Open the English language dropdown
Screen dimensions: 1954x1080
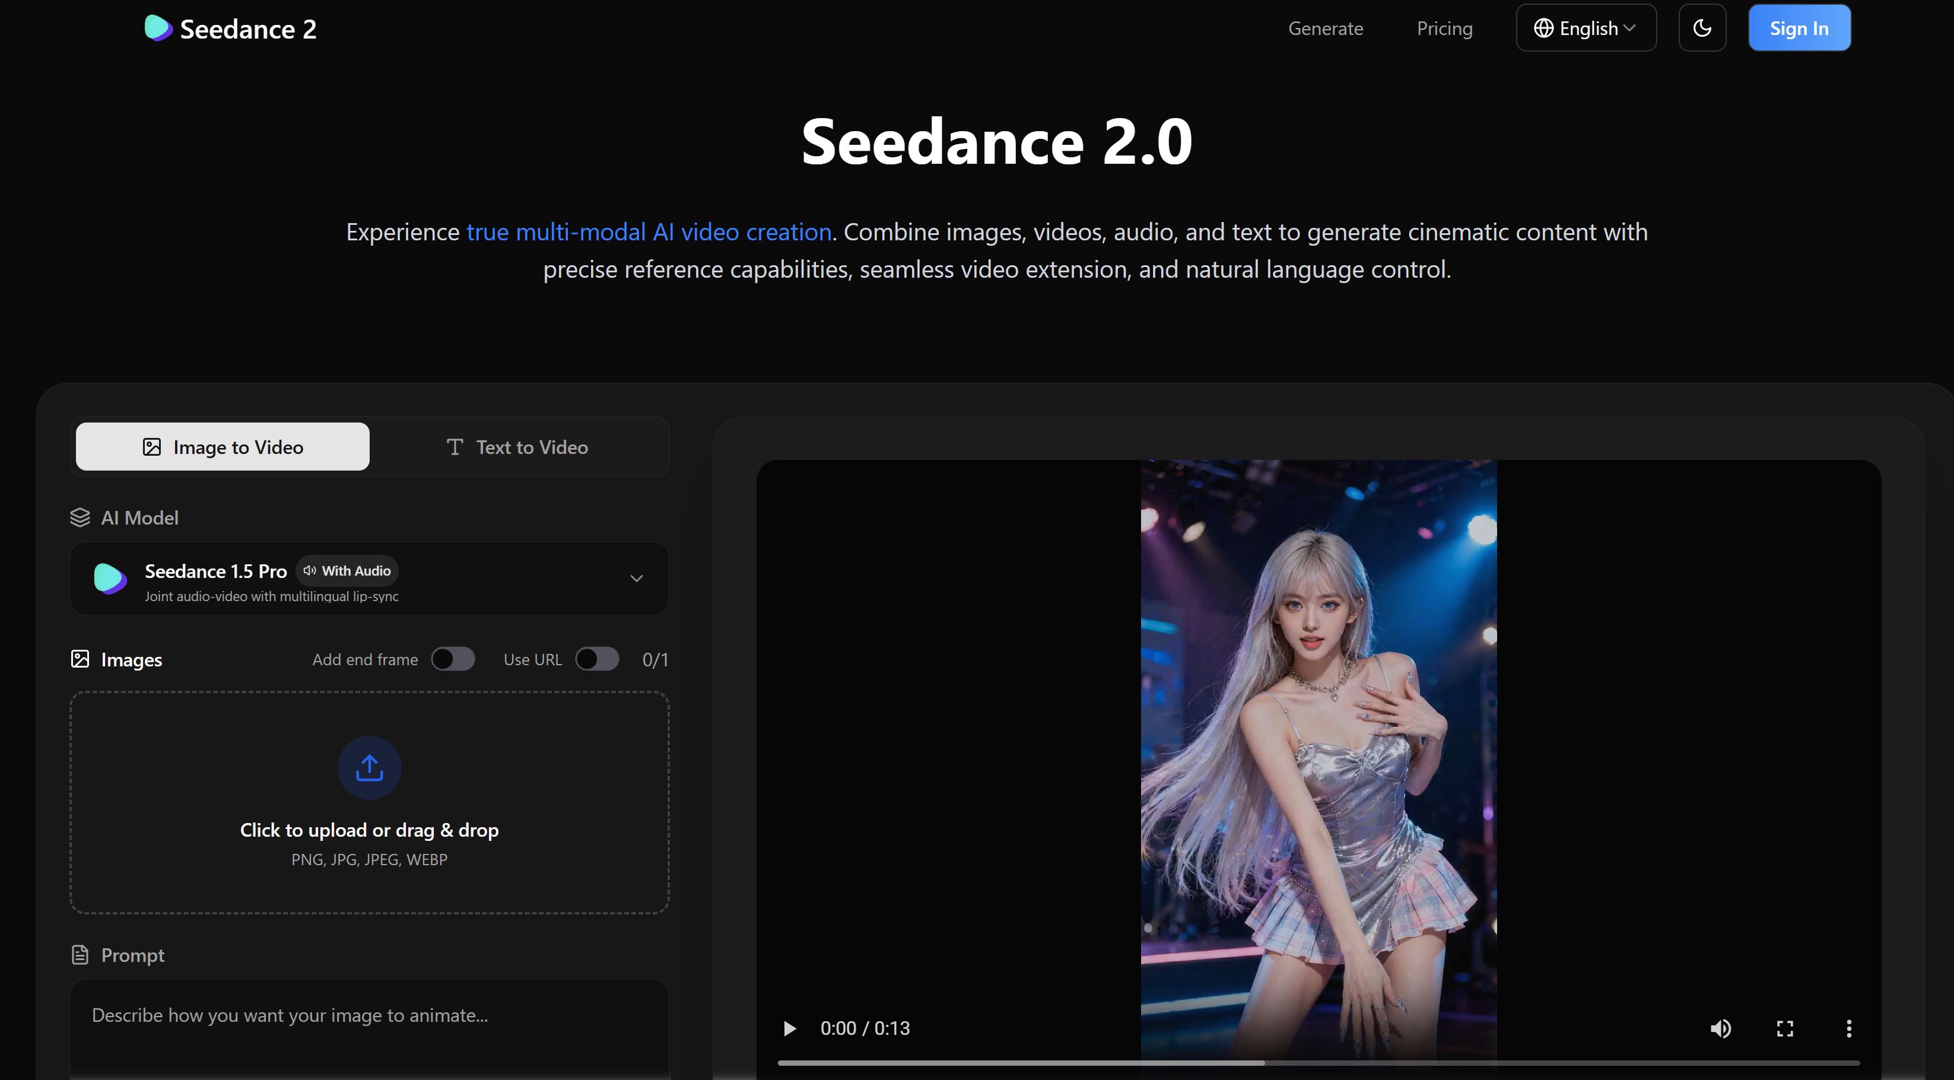1586,28
